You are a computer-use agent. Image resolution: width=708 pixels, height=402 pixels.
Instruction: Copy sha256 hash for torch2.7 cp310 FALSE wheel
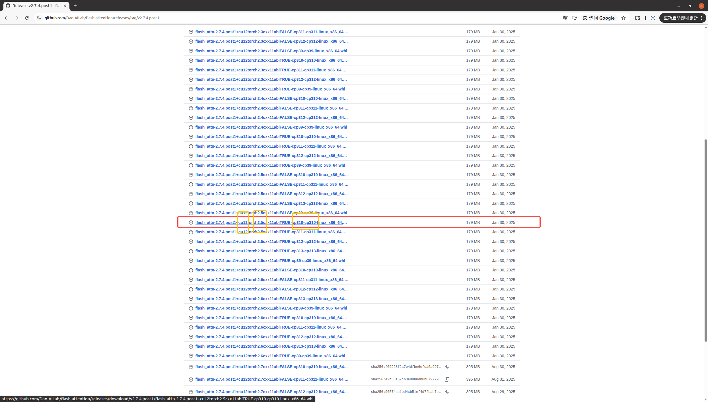pos(447,367)
